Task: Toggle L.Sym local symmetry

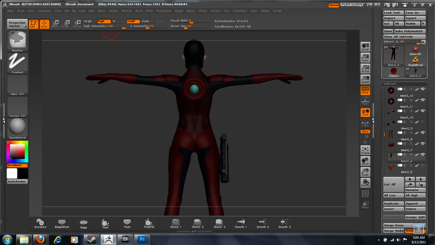Action: pyautogui.click(x=365, y=124)
